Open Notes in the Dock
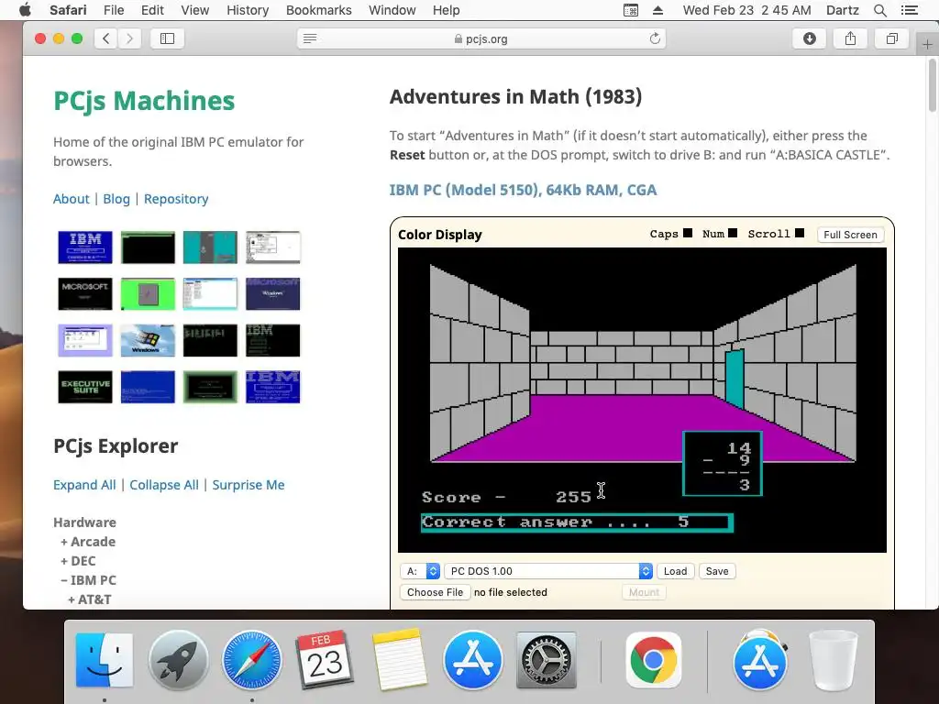This screenshot has height=704, width=939. click(399, 660)
